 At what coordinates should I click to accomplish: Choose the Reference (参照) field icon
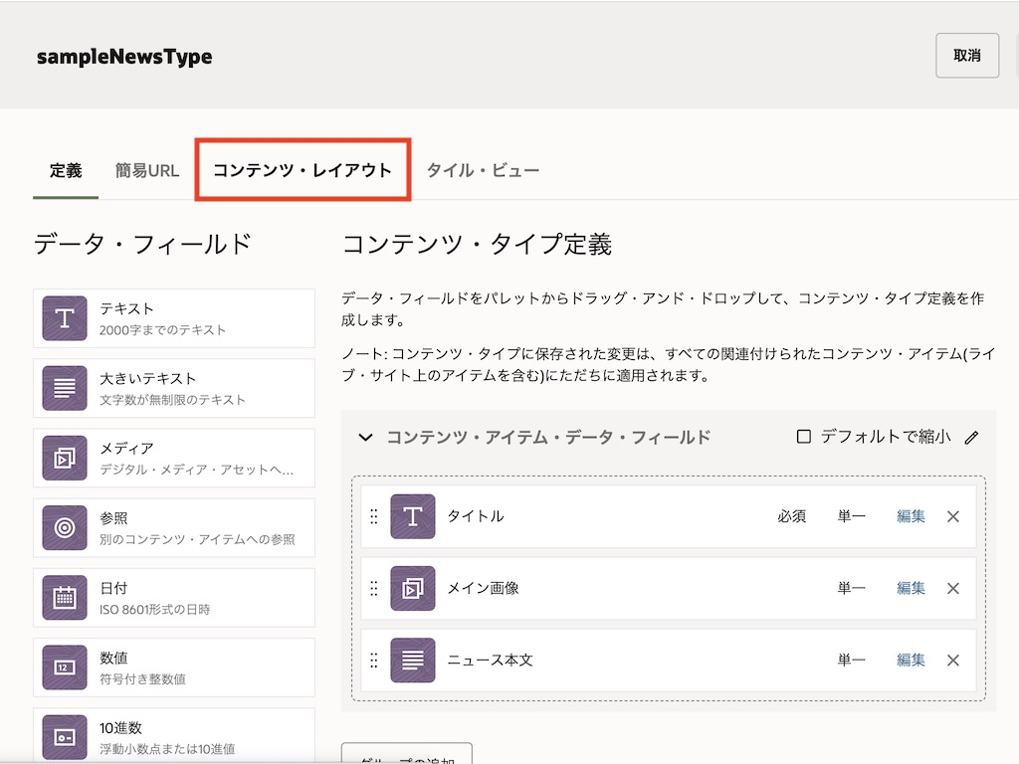(x=65, y=527)
